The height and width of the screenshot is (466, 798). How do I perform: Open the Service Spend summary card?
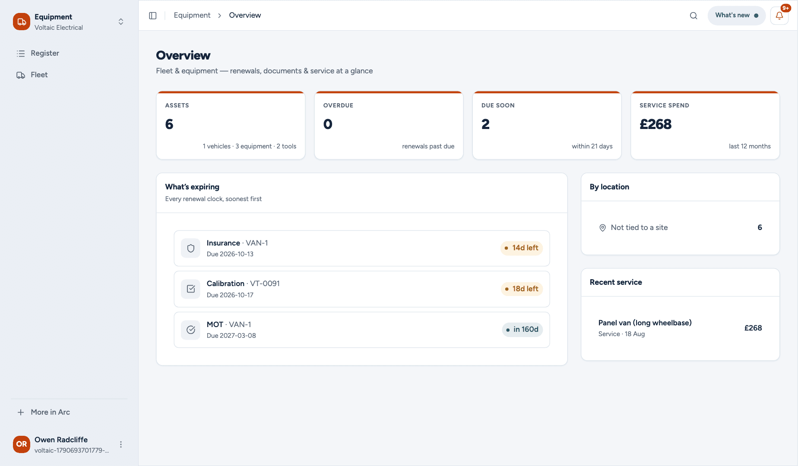705,125
